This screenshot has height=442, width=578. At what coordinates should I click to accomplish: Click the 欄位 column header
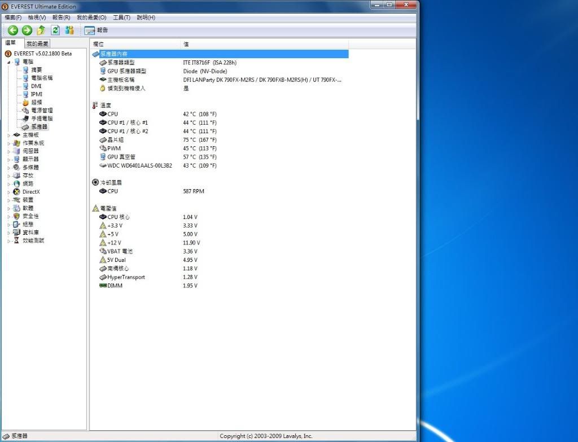(135, 44)
